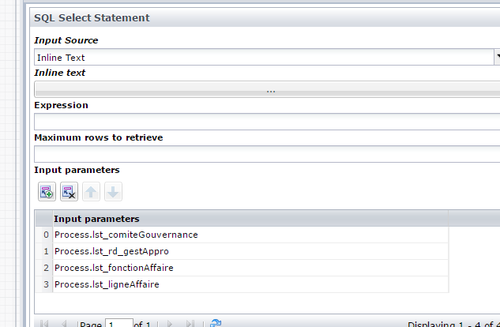The image size is (500, 327).
Task: Click the page number input box
Action: click(119, 323)
